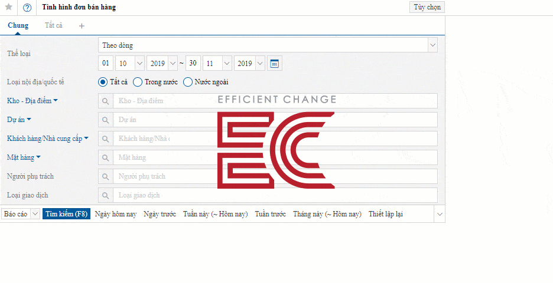The height and width of the screenshot is (283, 553).
Task: Select the Tuần trước shortcut
Action: coord(271,214)
